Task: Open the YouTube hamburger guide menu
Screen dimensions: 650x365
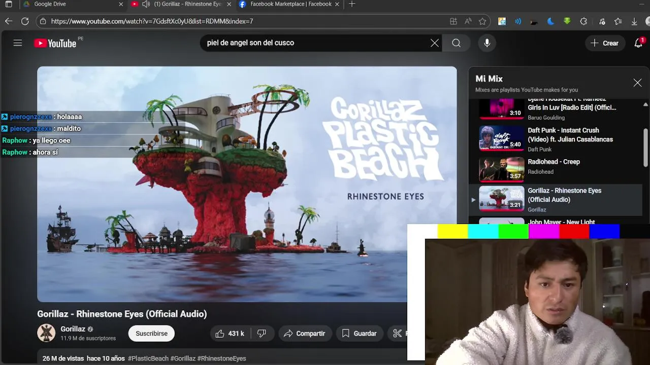Action: pyautogui.click(x=18, y=43)
